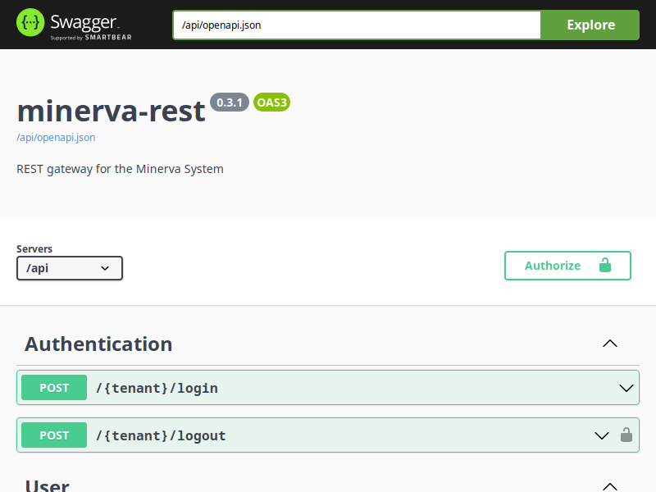Viewport: 656px width, 492px height.
Task: Click the padlock icon on the logout endpoint
Action: click(626, 435)
